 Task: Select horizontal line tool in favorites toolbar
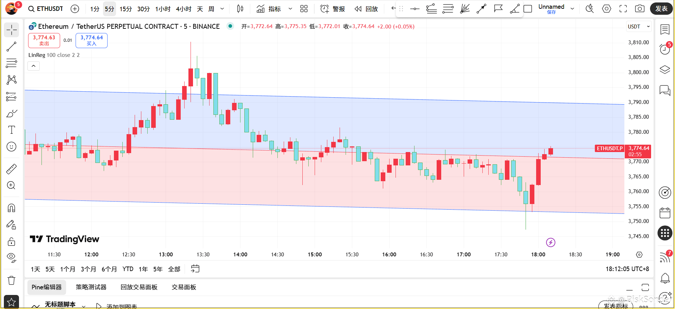click(x=415, y=9)
